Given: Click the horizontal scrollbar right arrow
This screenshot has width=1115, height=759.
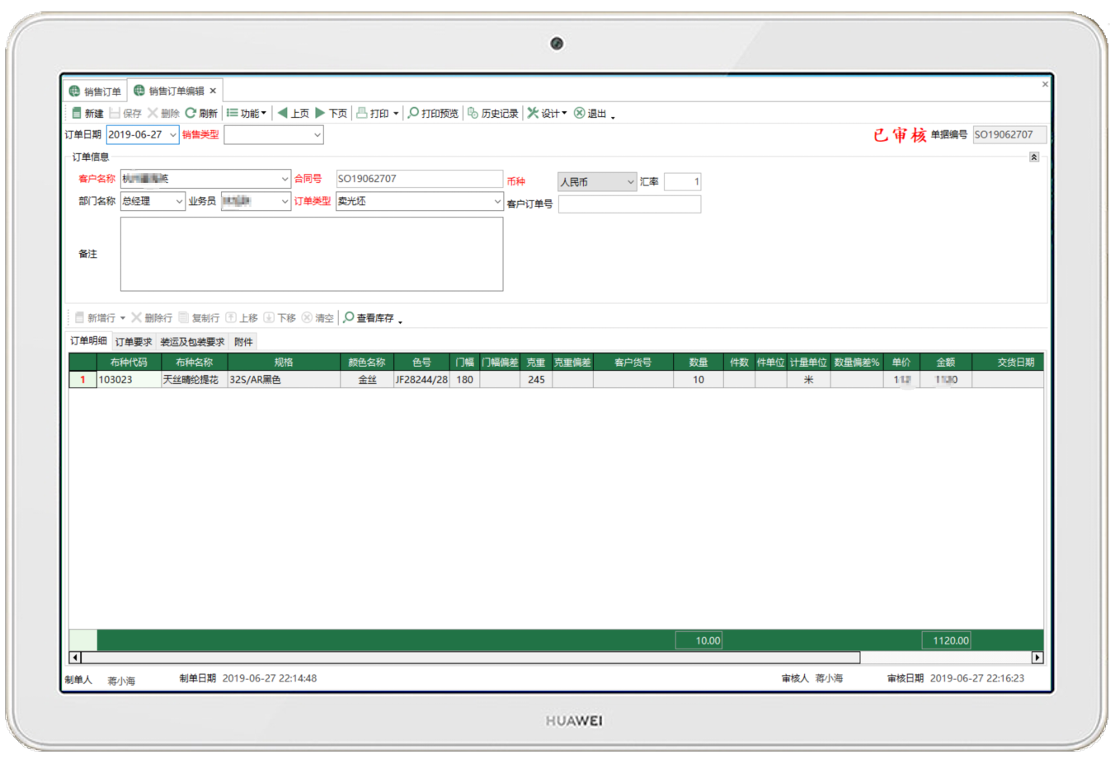Looking at the screenshot, I should [x=1037, y=658].
